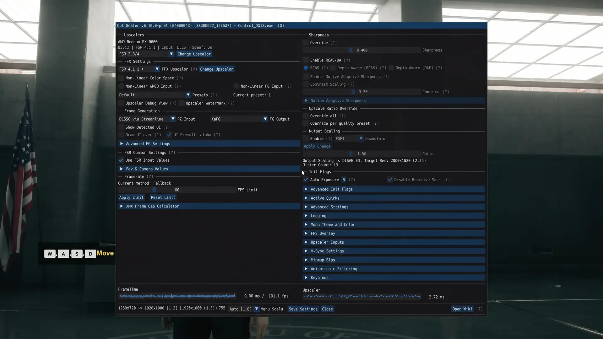Viewport: 603px width, 339px height.
Task: Toggle Non-Linear Color Space checkbox
Action: coord(121,78)
